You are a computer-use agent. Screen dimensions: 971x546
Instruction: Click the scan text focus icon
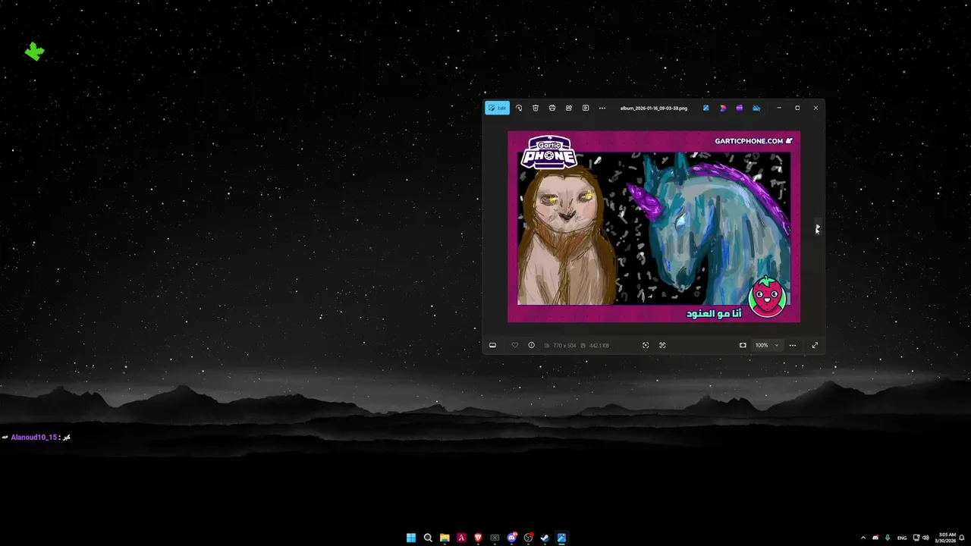[x=646, y=345]
